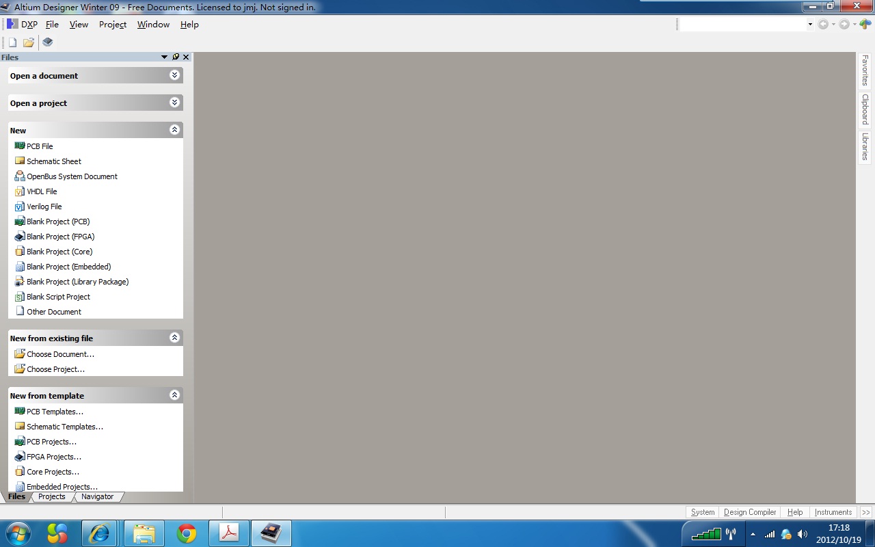Click the PCB File icon

tap(20, 146)
